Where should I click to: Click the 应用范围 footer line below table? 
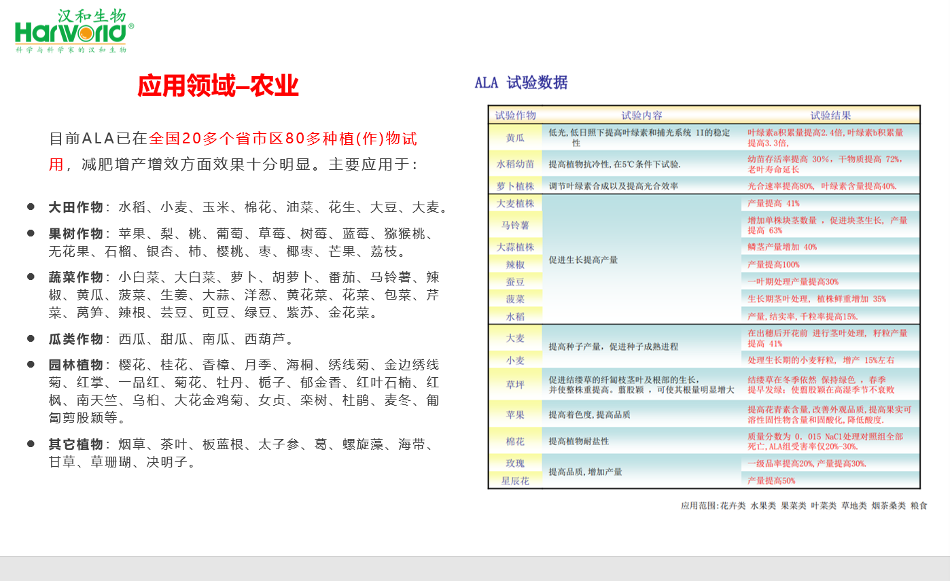(803, 506)
